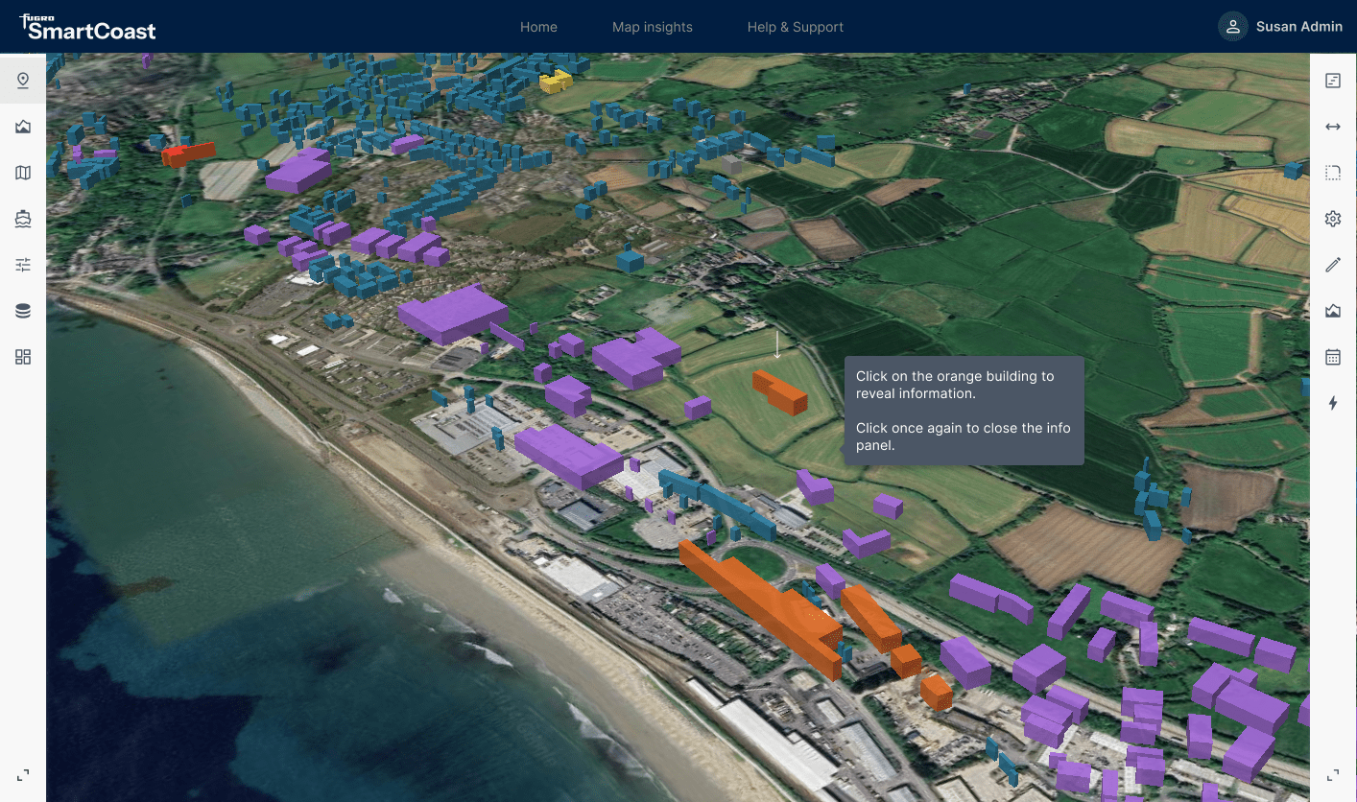The width and height of the screenshot is (1357, 802).
Task: Open the boat vessel icon panel
Action: pos(23,219)
